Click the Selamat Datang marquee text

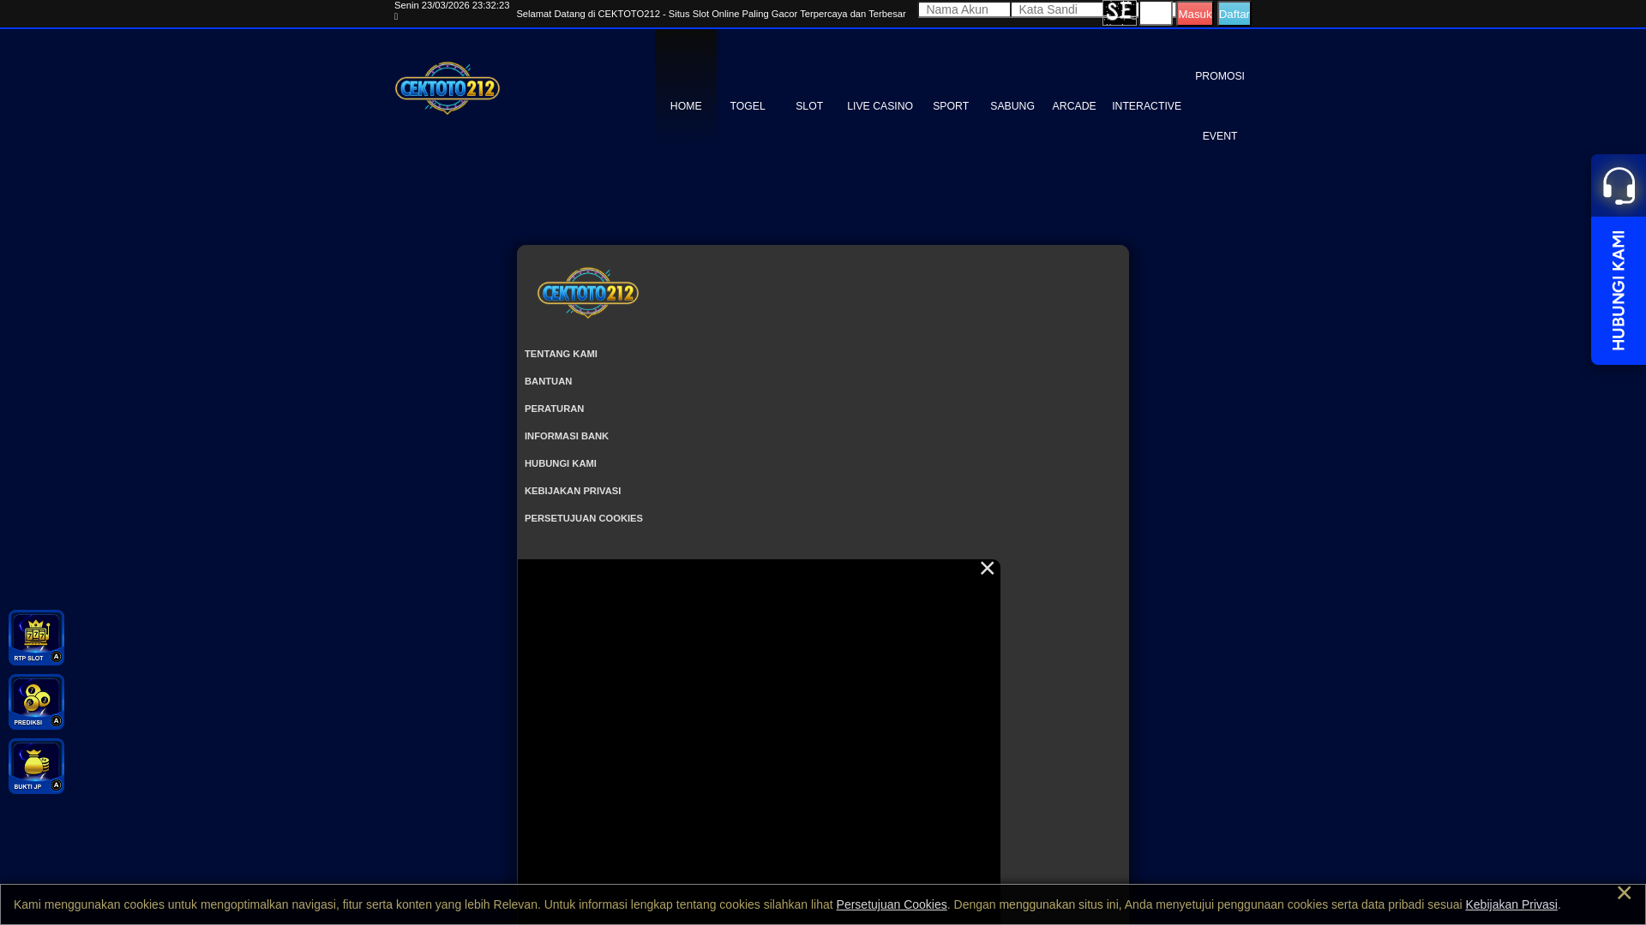(x=711, y=14)
